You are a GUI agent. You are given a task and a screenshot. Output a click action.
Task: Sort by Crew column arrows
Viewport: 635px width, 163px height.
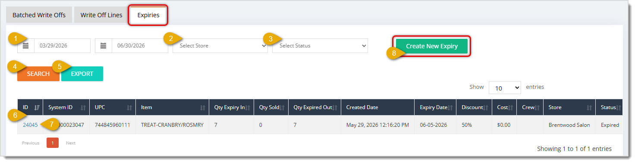click(538, 107)
